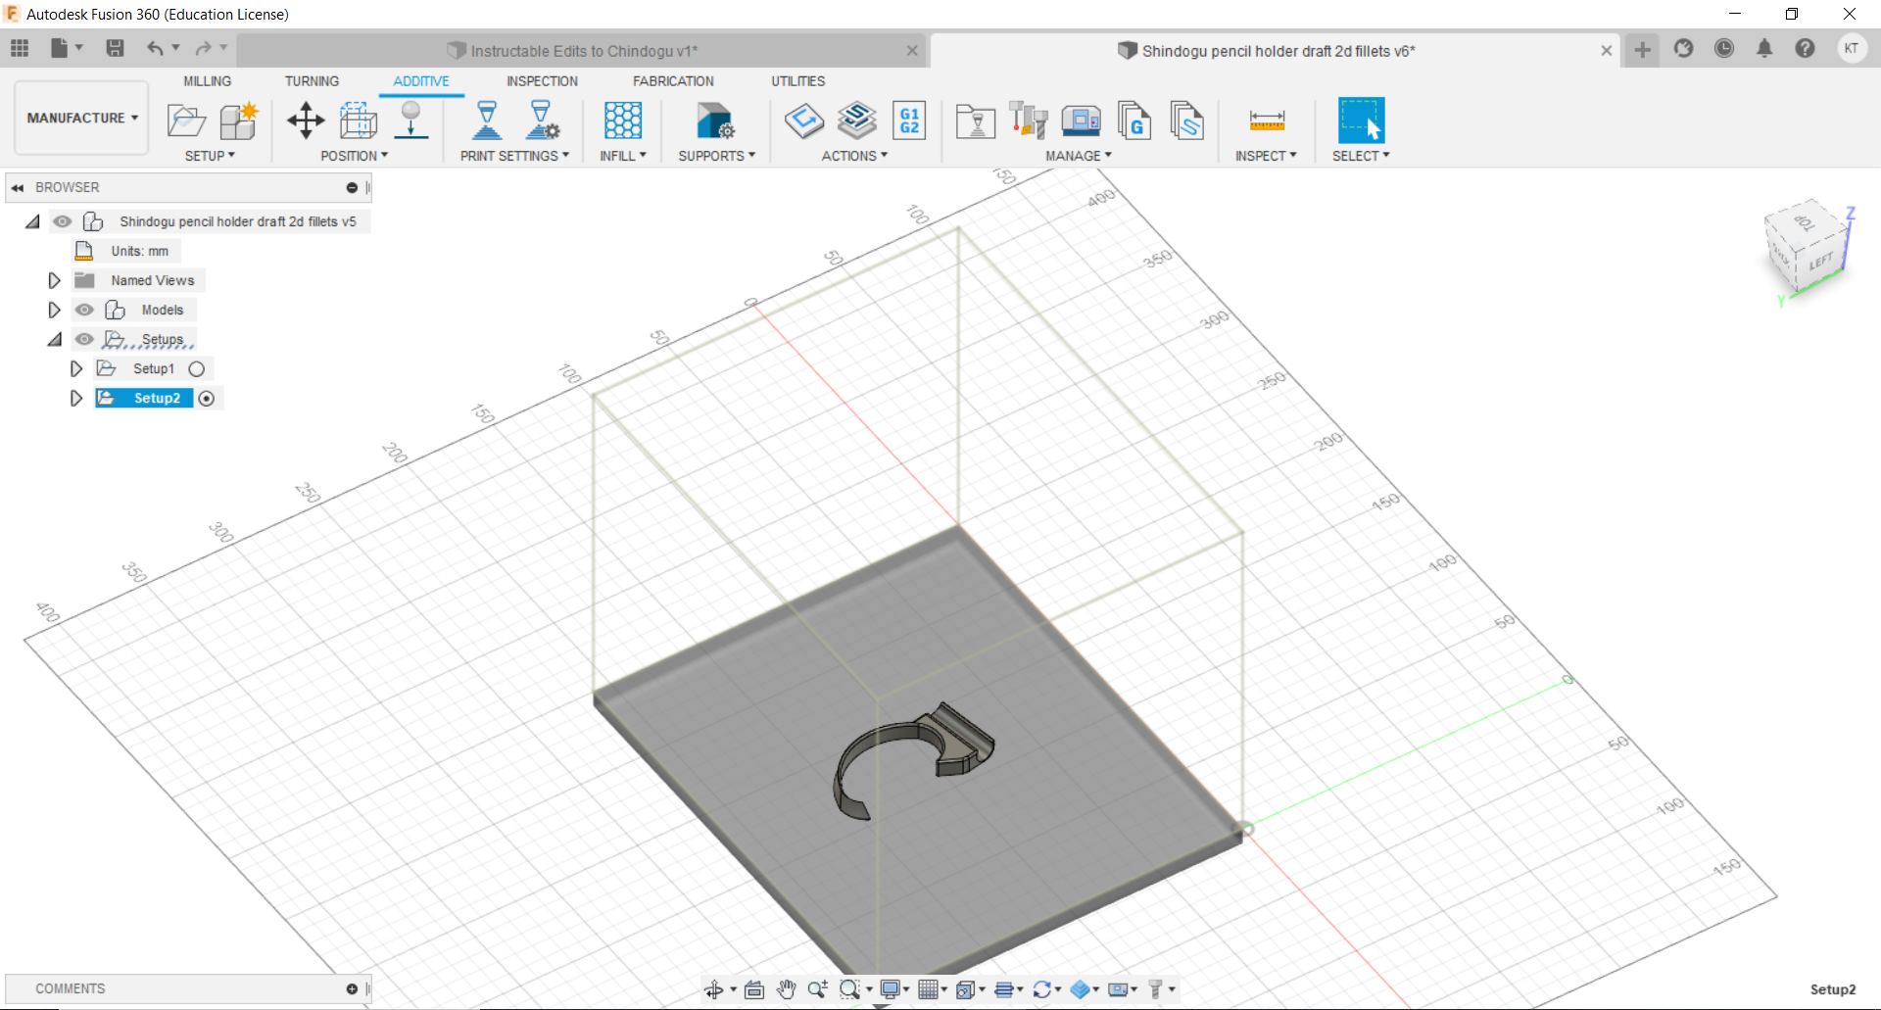The height and width of the screenshot is (1010, 1881).
Task: Select the Move components tool
Action: pos(306,120)
